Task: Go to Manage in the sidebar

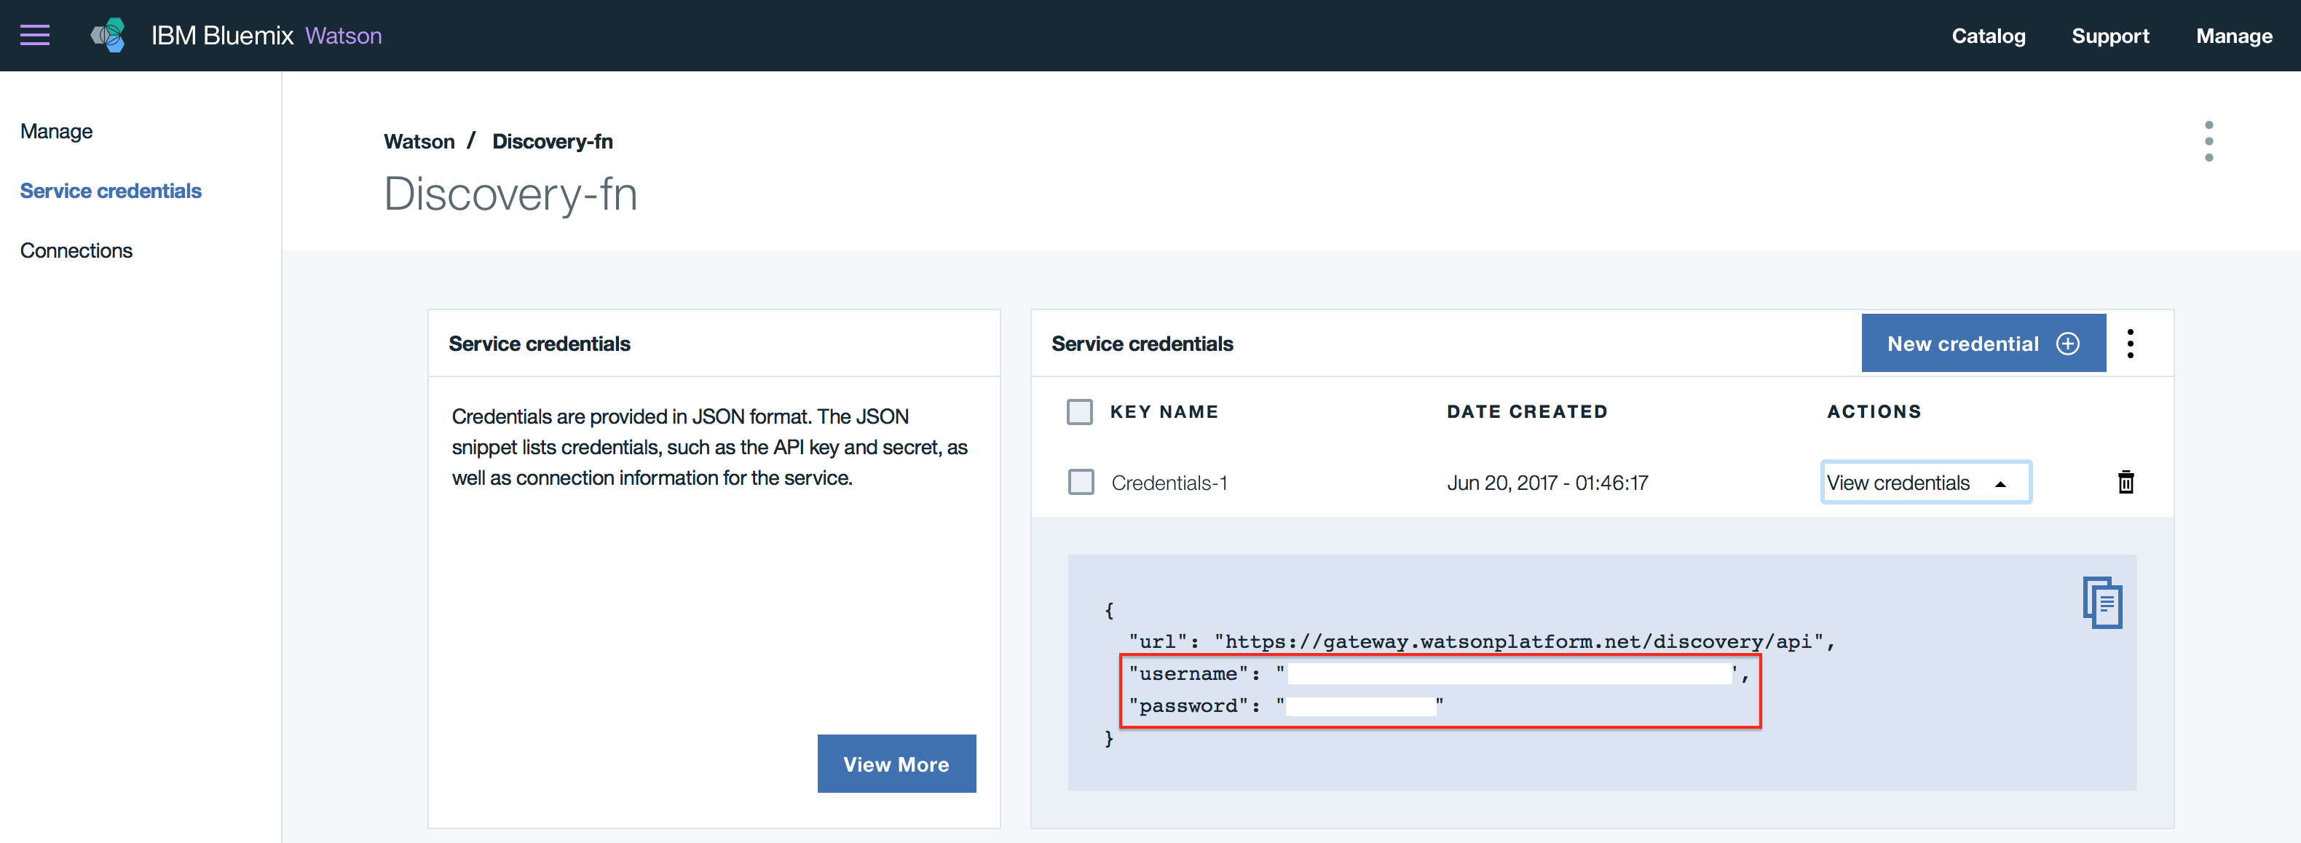Action: [56, 131]
